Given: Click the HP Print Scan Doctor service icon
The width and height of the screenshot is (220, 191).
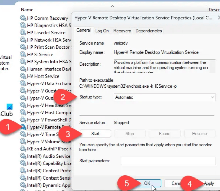Looking at the screenshot, I should pyautogui.click(x=23, y=47).
